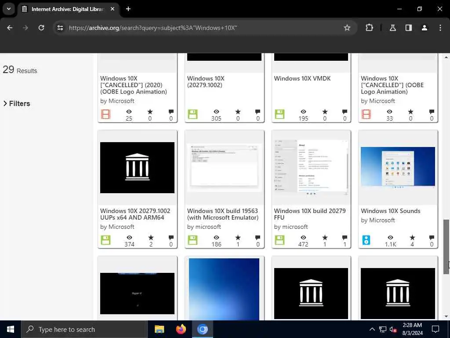Screen dimensions: 450x338
Task: Click the taskbar search box
Action: [84, 329]
